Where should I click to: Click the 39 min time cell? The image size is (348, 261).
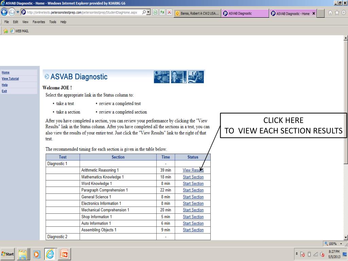tap(166, 170)
